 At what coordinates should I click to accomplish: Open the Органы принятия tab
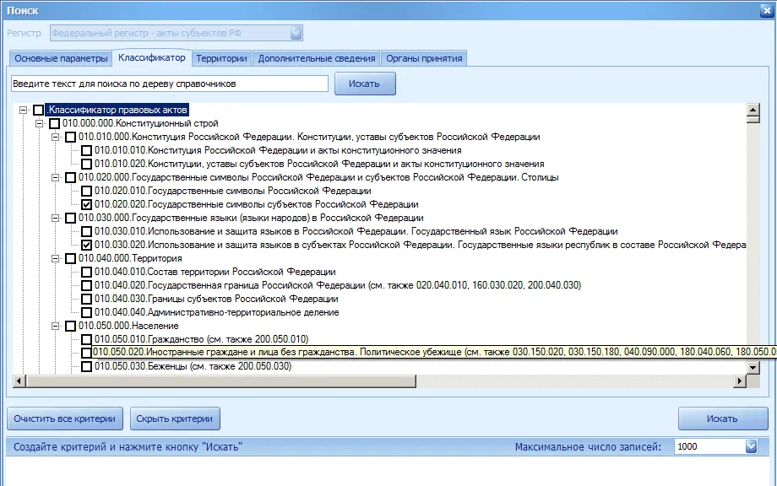424,58
